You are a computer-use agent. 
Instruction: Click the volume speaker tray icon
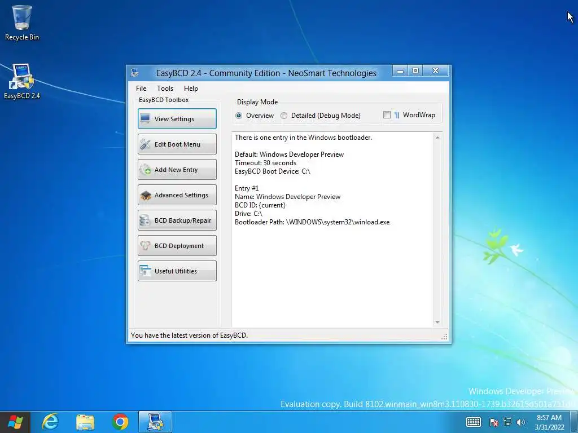pyautogui.click(x=521, y=422)
